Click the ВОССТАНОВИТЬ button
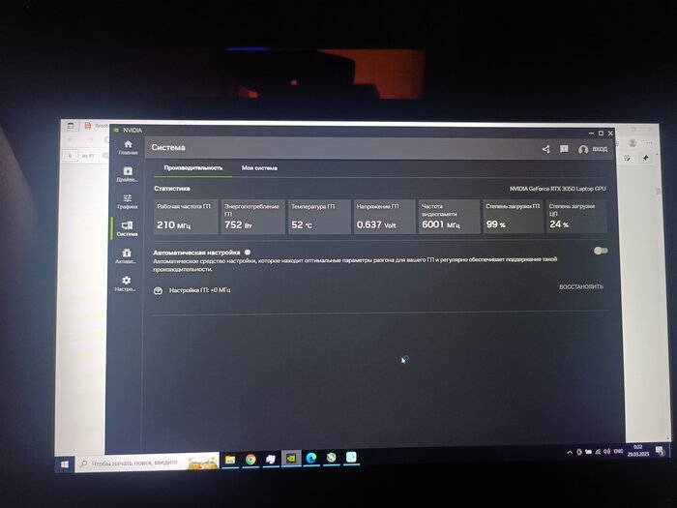 tap(580, 287)
